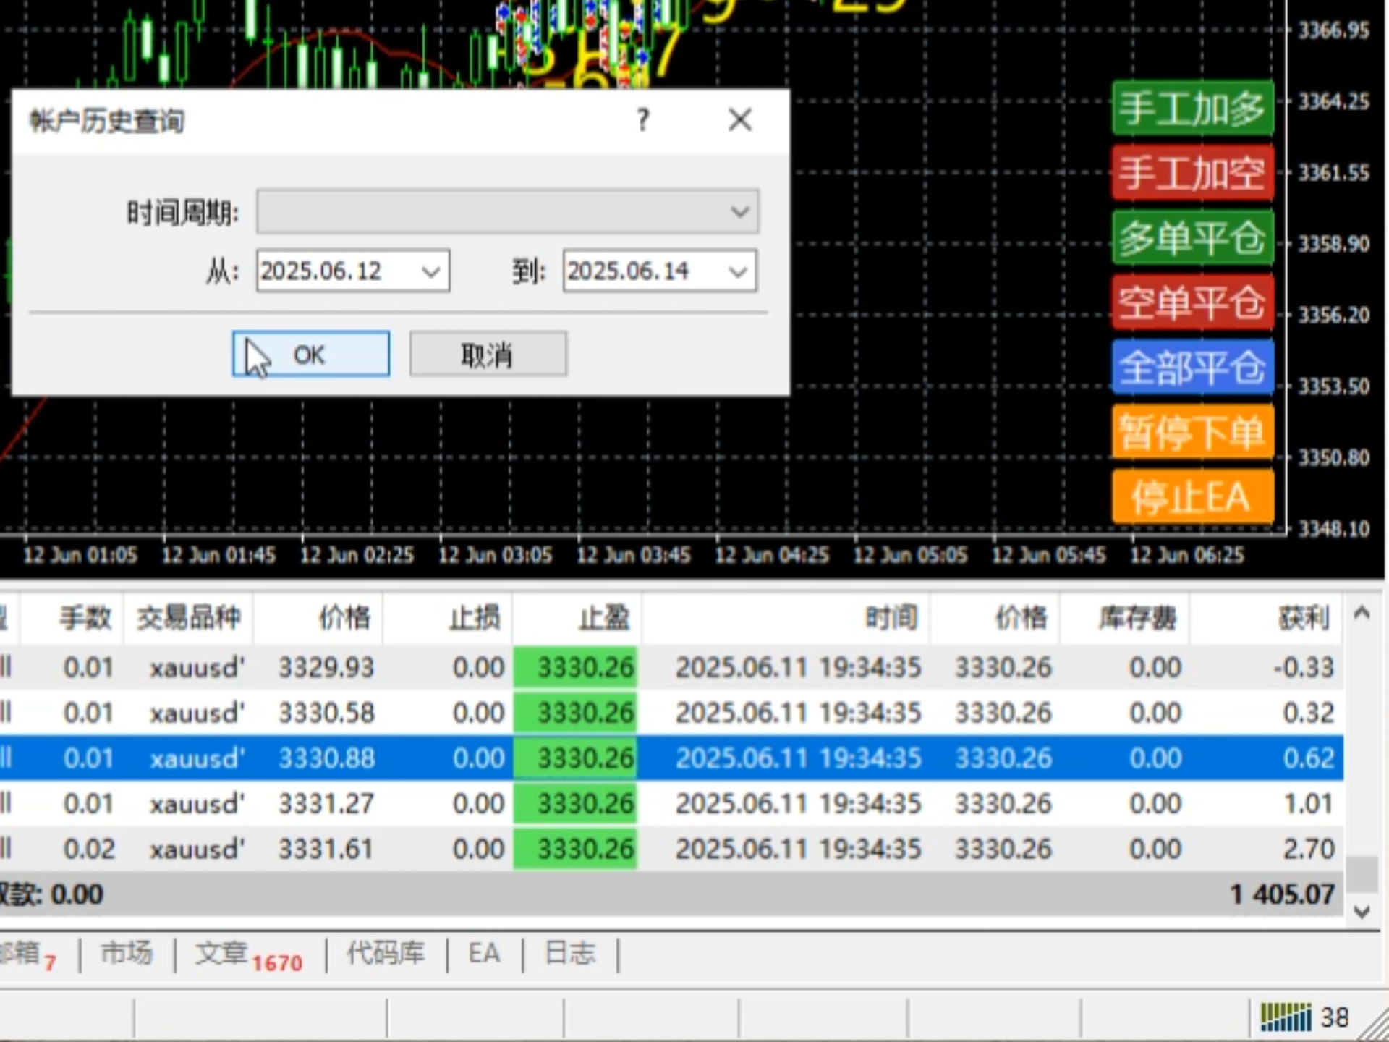
Task: Select row with open price 3329.93
Action: pyautogui.click(x=671, y=667)
